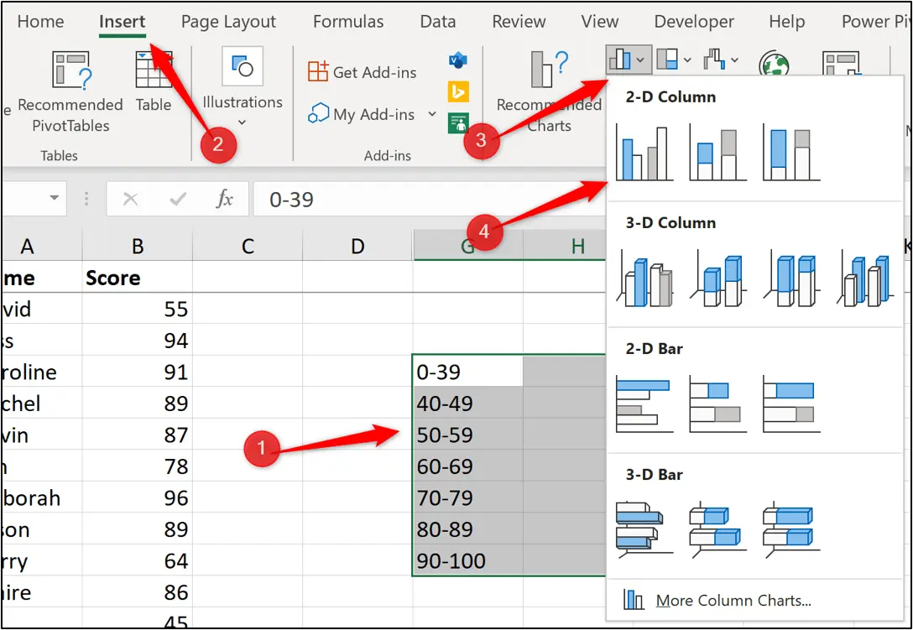Click the Maps globe icon
The image size is (913, 630).
coord(775,62)
